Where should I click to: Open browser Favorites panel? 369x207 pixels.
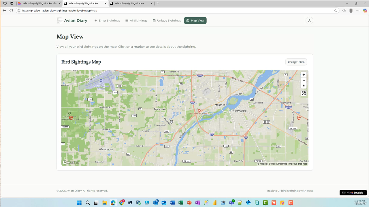coord(344,11)
